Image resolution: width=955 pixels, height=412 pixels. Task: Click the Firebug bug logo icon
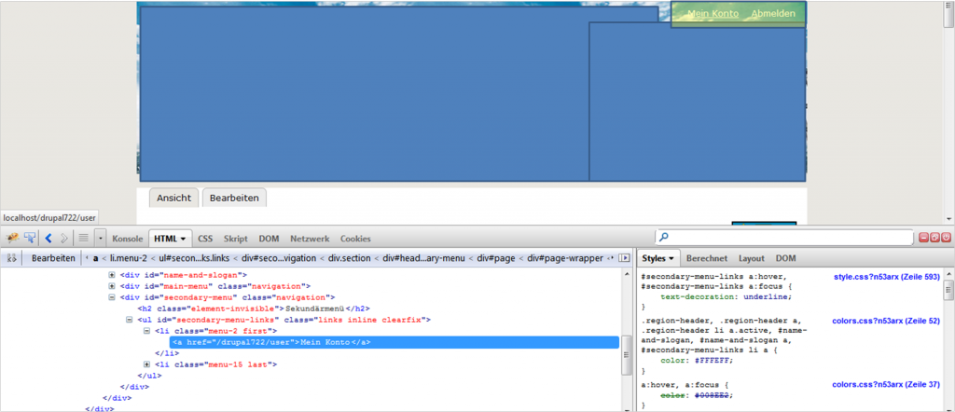coord(13,239)
